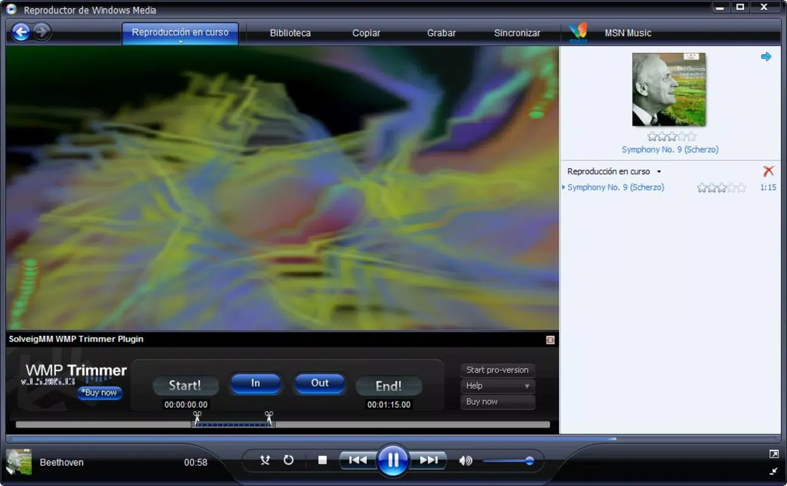Image resolution: width=787 pixels, height=486 pixels.
Task: Pause the current track
Action: click(x=393, y=460)
